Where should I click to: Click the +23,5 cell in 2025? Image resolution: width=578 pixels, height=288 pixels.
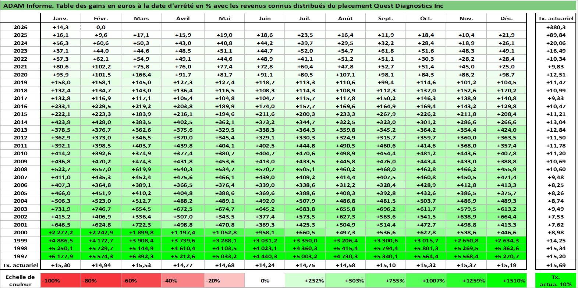[305, 35]
